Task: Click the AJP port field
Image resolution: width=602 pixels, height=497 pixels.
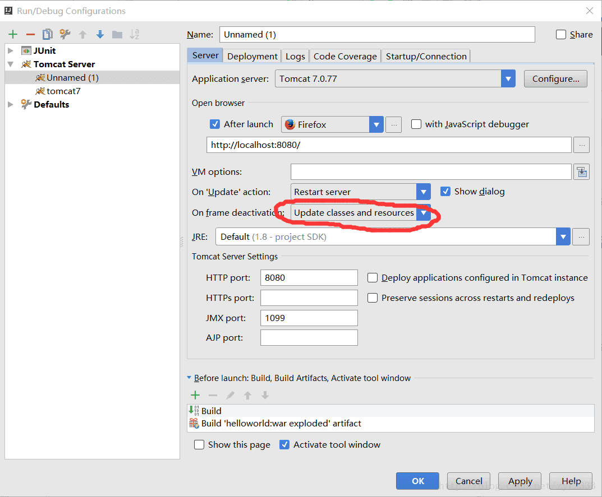Action: click(x=309, y=337)
